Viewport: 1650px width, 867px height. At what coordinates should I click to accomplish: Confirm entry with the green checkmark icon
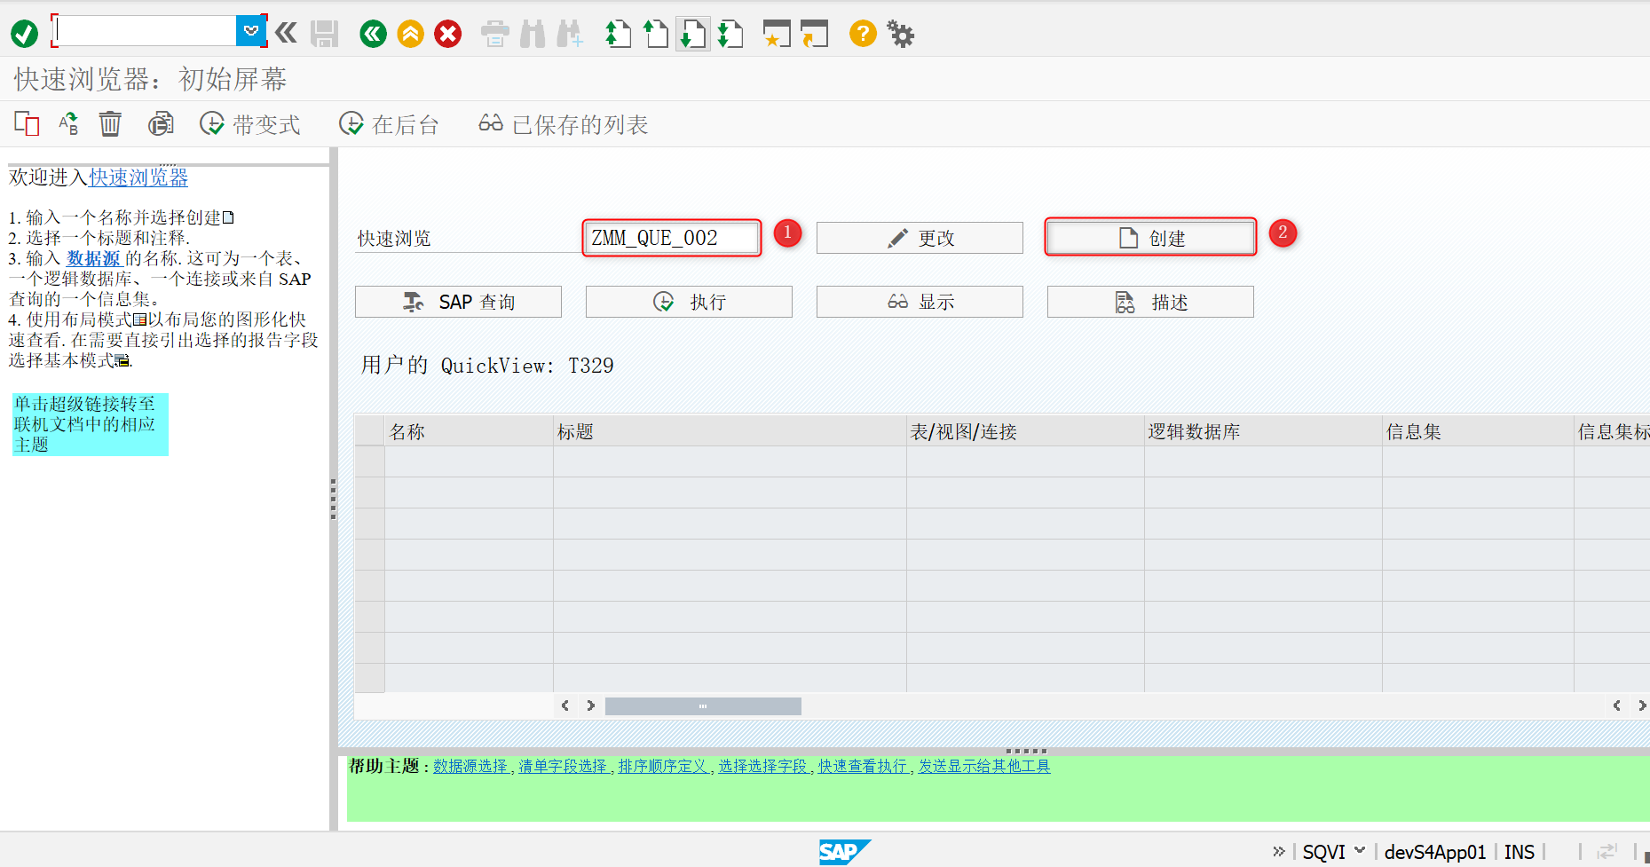(25, 32)
